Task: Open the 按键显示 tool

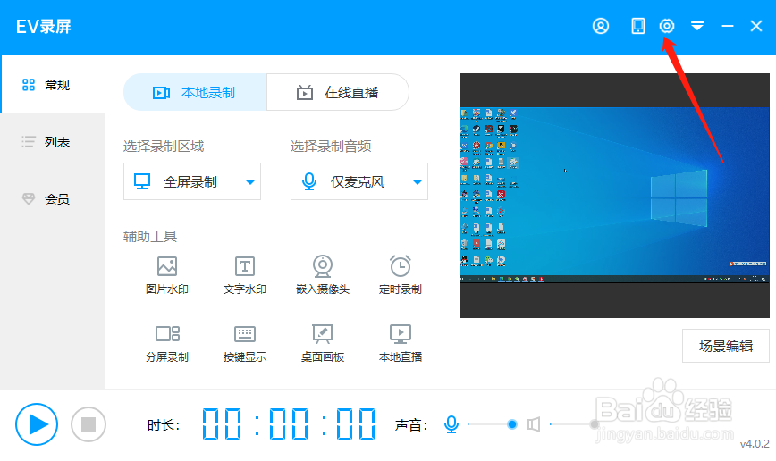Action: [x=244, y=343]
